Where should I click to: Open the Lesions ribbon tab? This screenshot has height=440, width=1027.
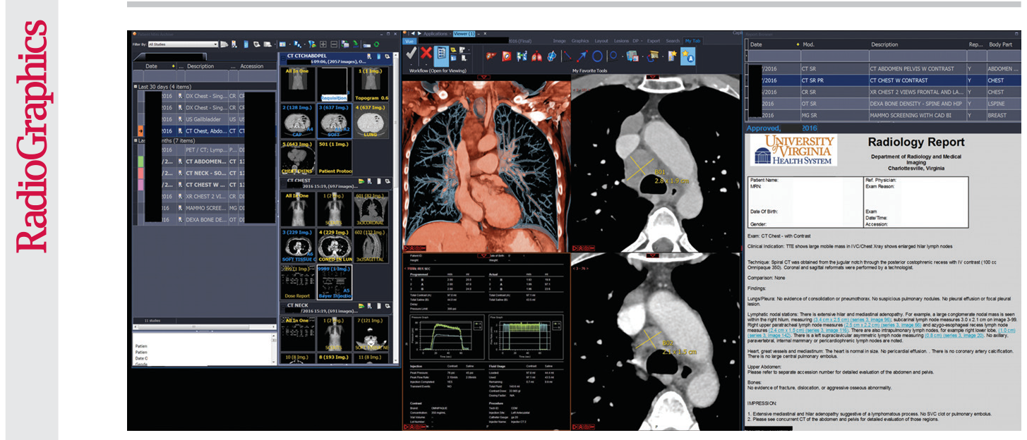621,41
